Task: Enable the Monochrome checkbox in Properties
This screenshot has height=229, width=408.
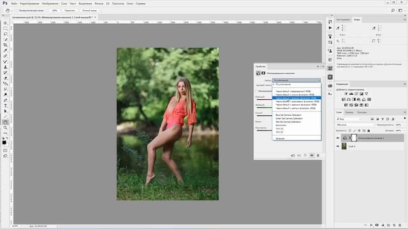Action: [256, 91]
